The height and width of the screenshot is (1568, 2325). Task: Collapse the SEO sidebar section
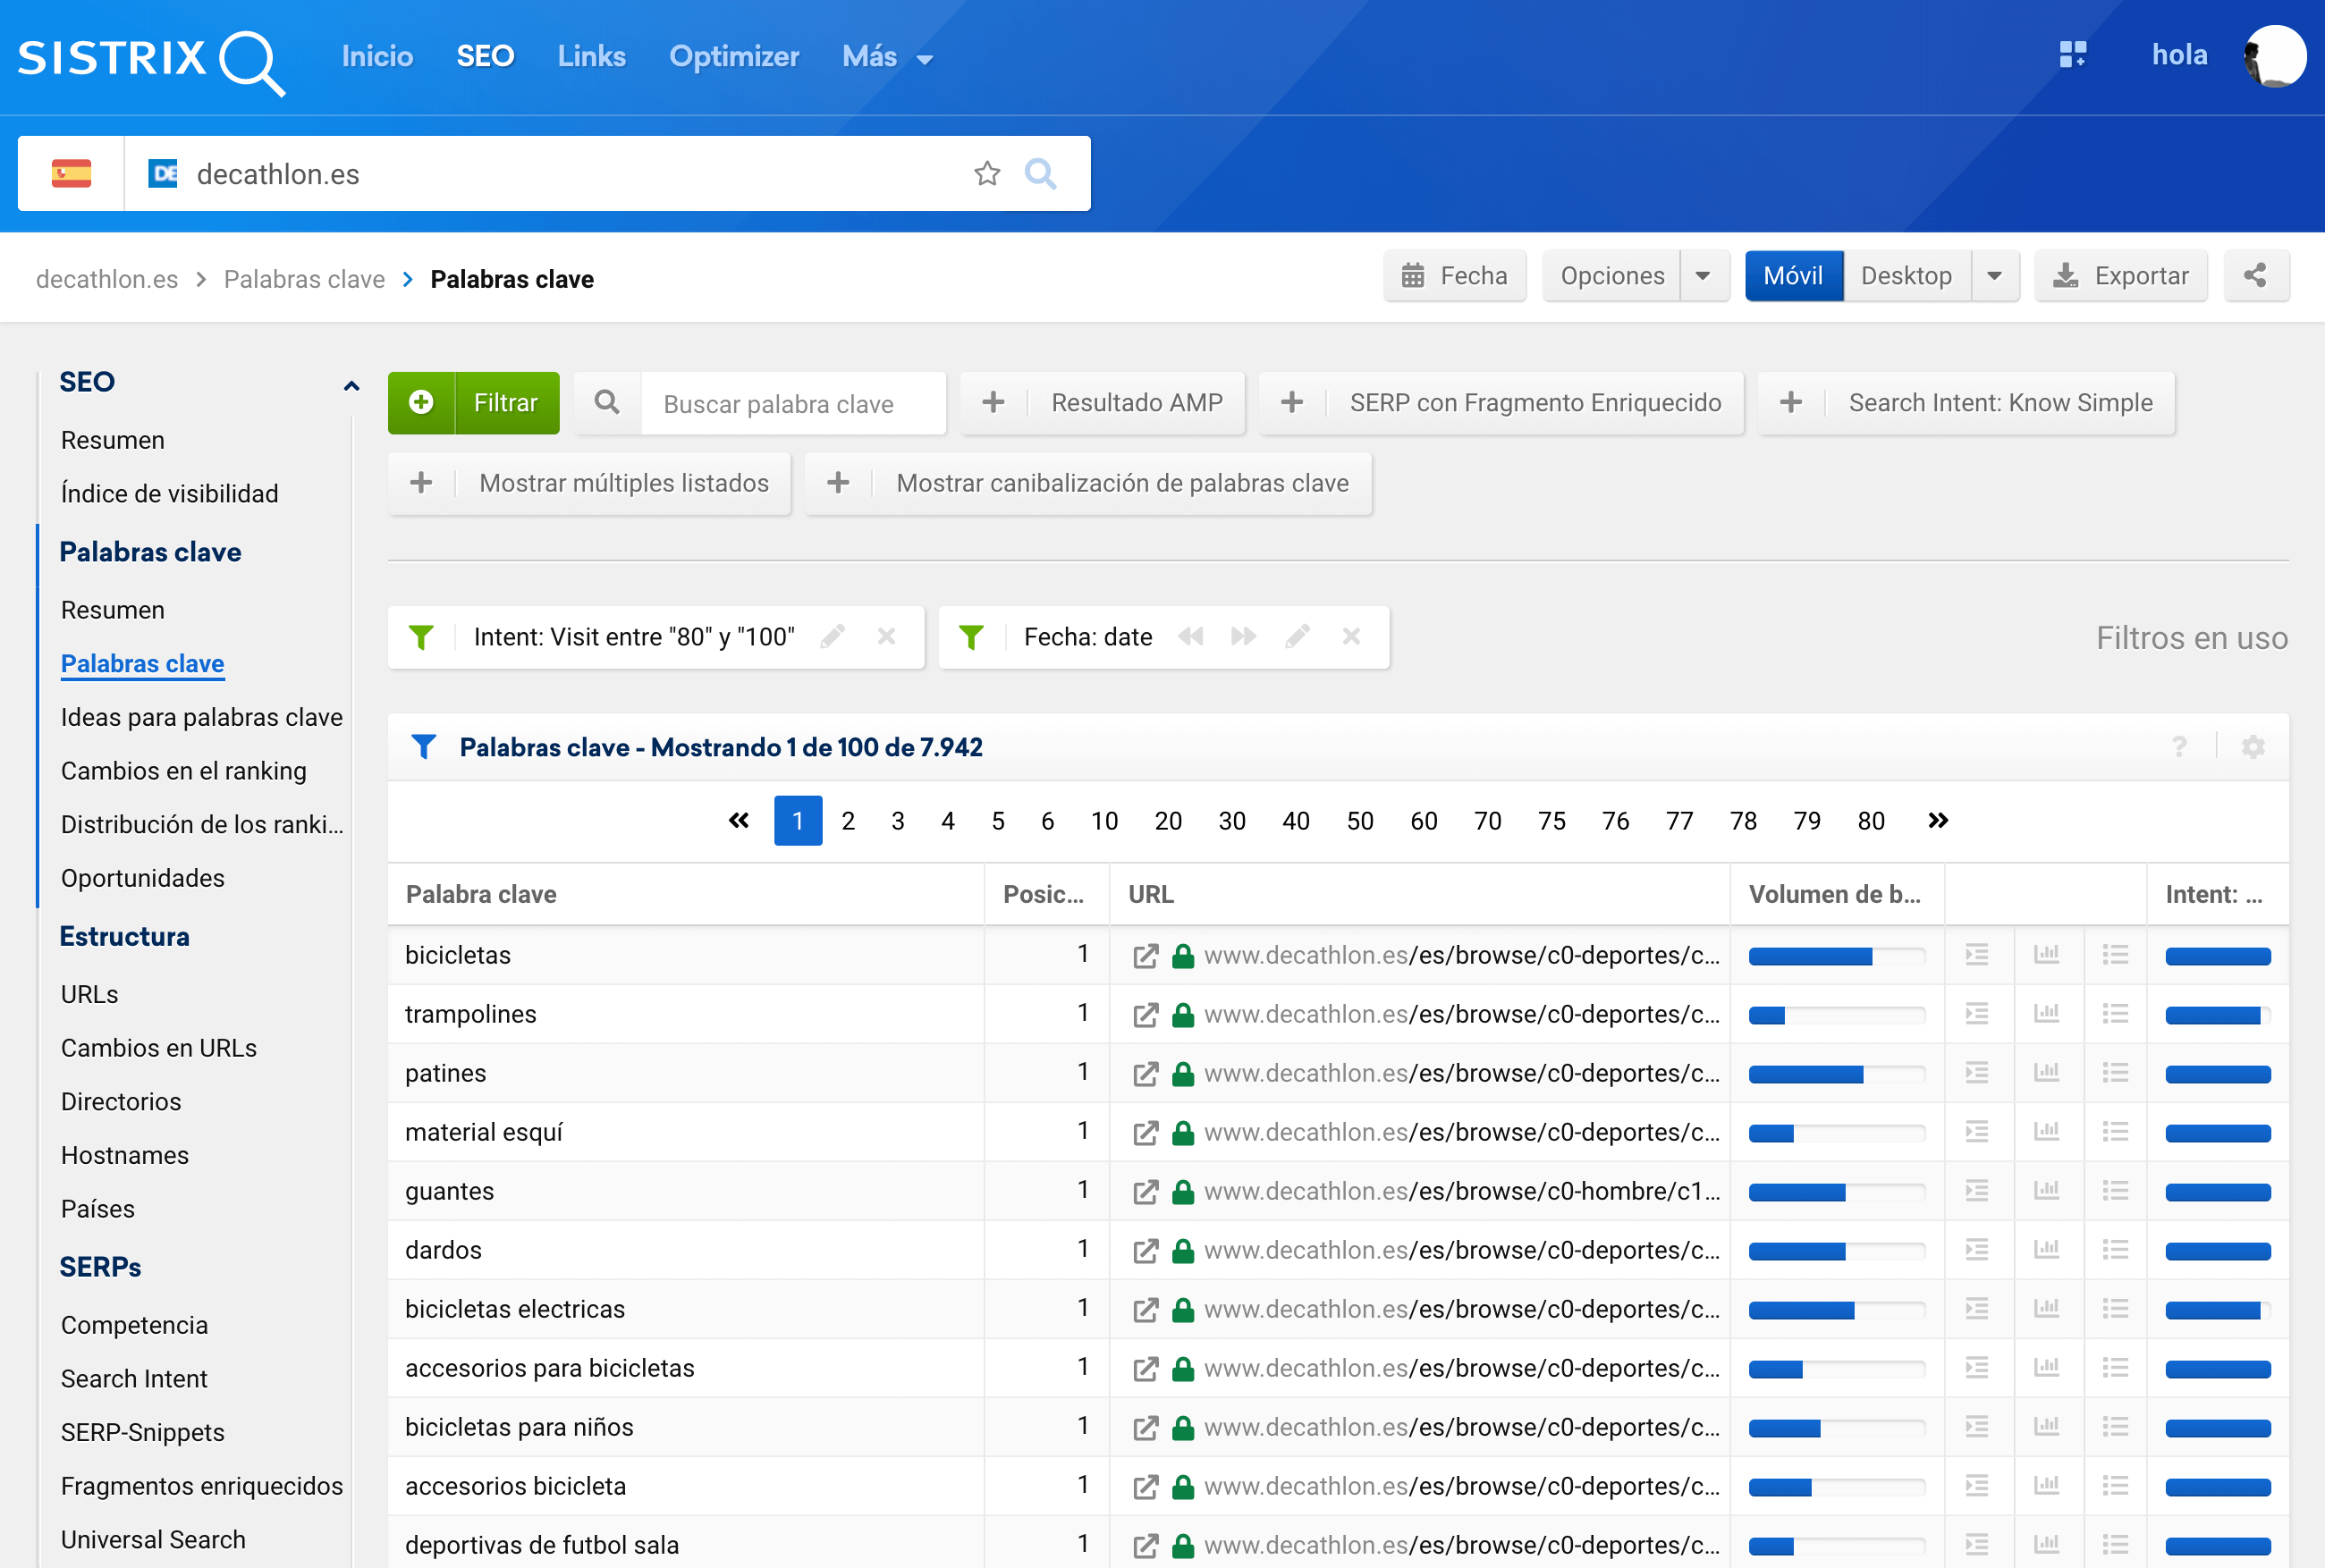tap(351, 385)
